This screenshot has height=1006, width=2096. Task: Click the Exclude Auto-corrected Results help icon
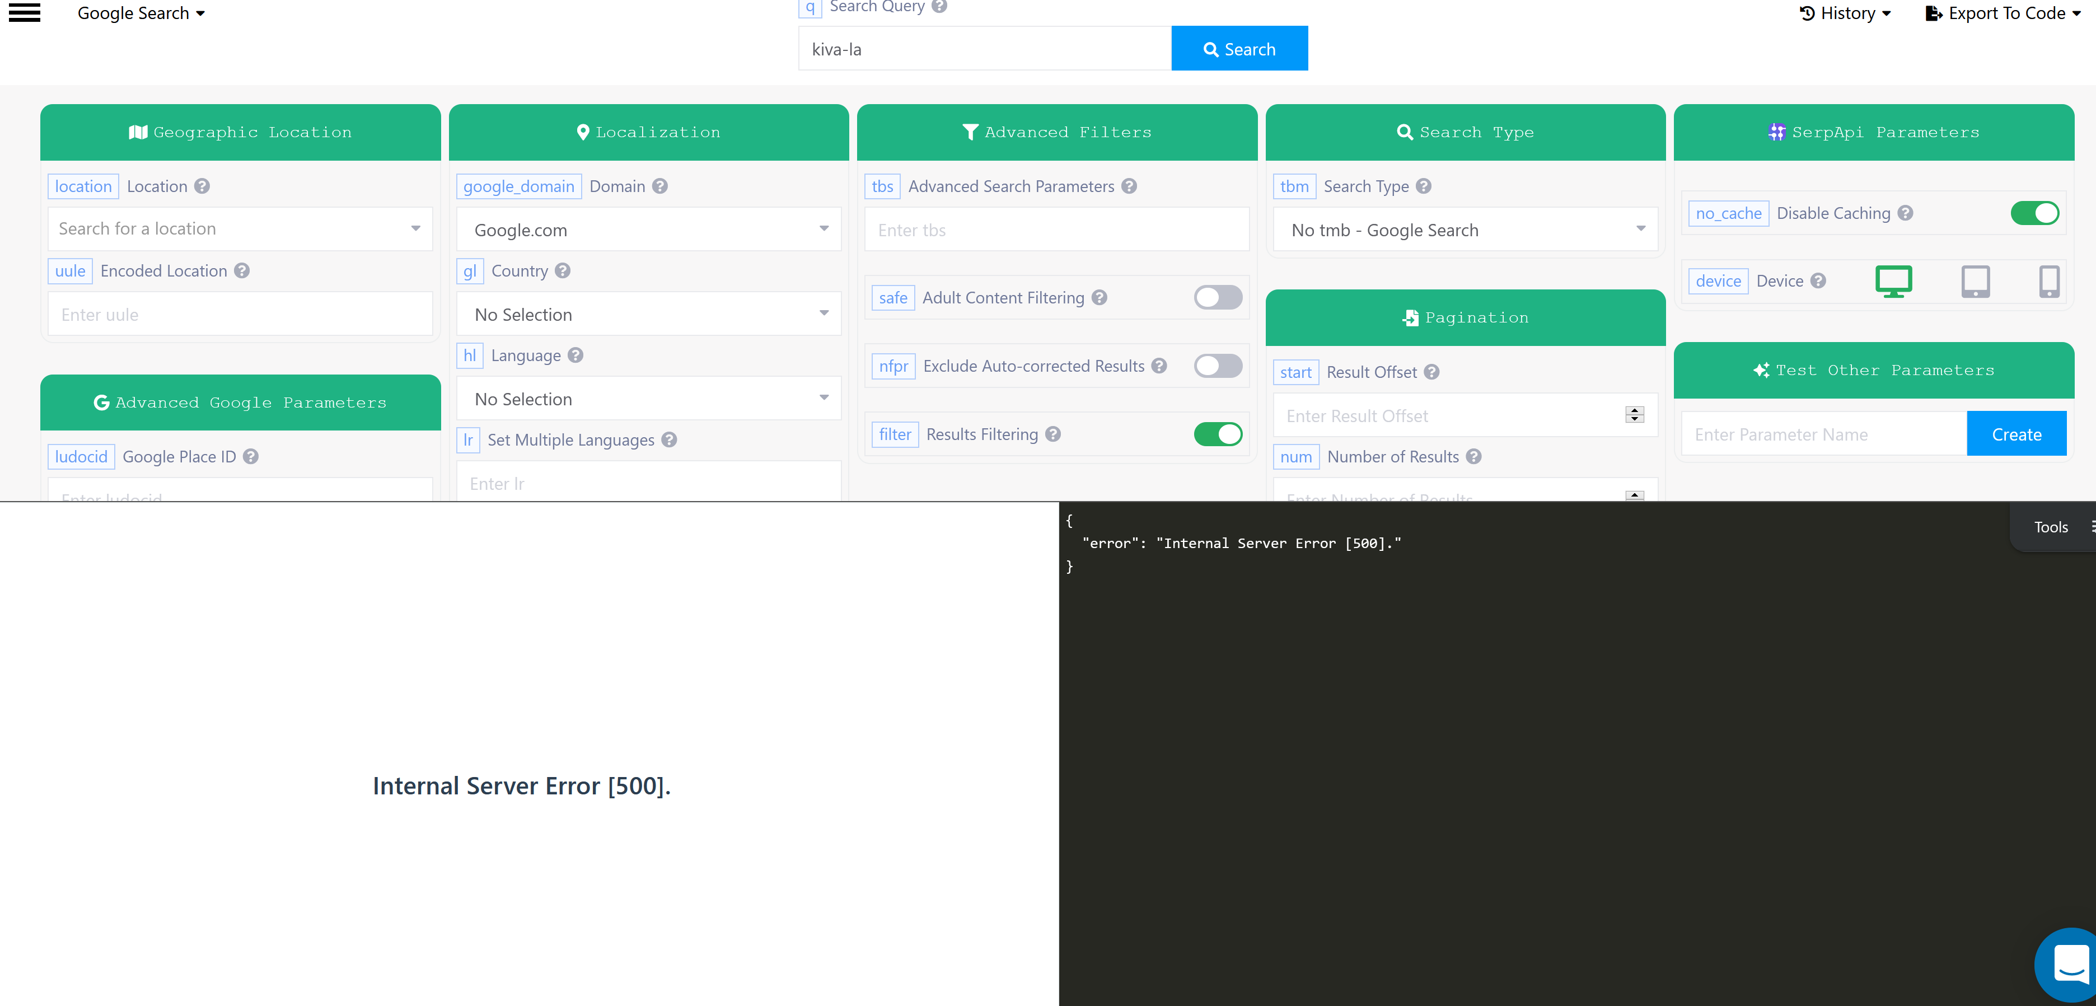1159,366
